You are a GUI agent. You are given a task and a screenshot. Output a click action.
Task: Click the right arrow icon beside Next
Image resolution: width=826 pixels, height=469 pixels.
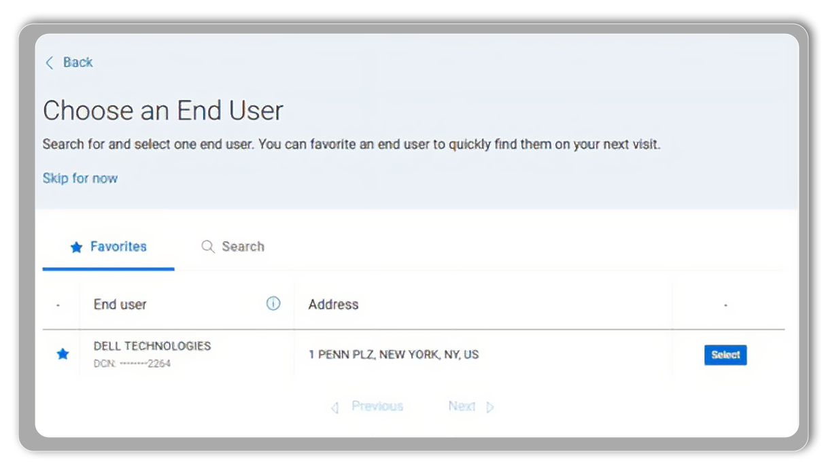coord(490,408)
